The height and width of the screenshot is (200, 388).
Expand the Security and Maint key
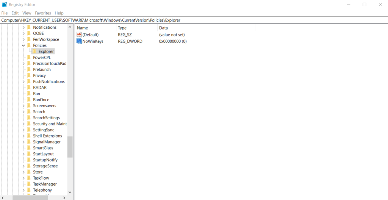pos(23,124)
